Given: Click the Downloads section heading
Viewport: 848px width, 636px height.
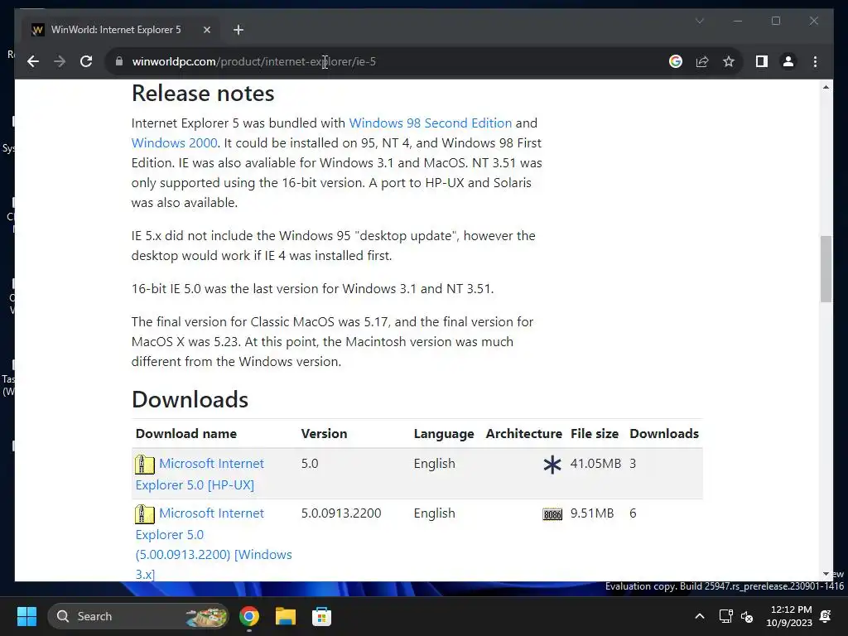Looking at the screenshot, I should 190,400.
